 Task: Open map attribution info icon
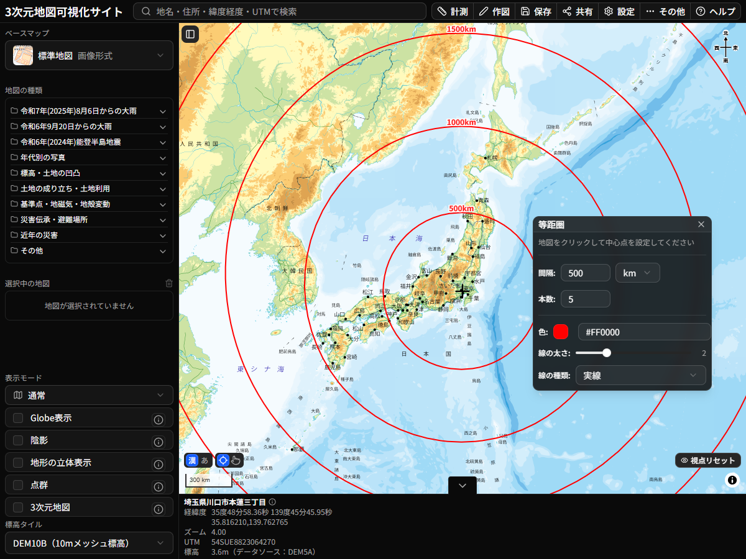click(732, 479)
